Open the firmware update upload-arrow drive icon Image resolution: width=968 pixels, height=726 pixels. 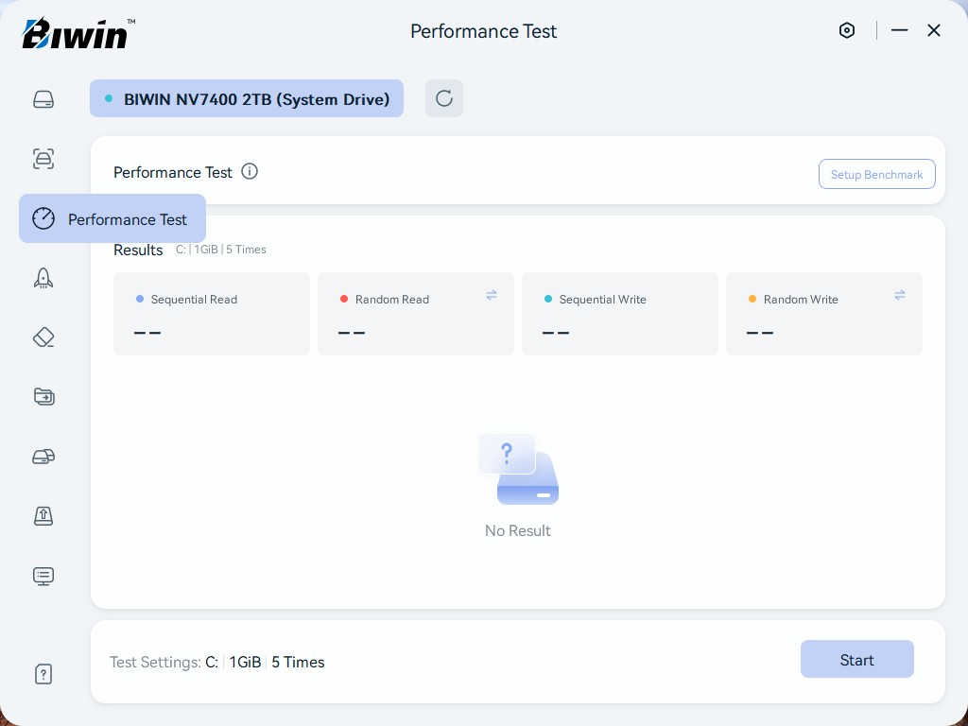[x=43, y=516]
